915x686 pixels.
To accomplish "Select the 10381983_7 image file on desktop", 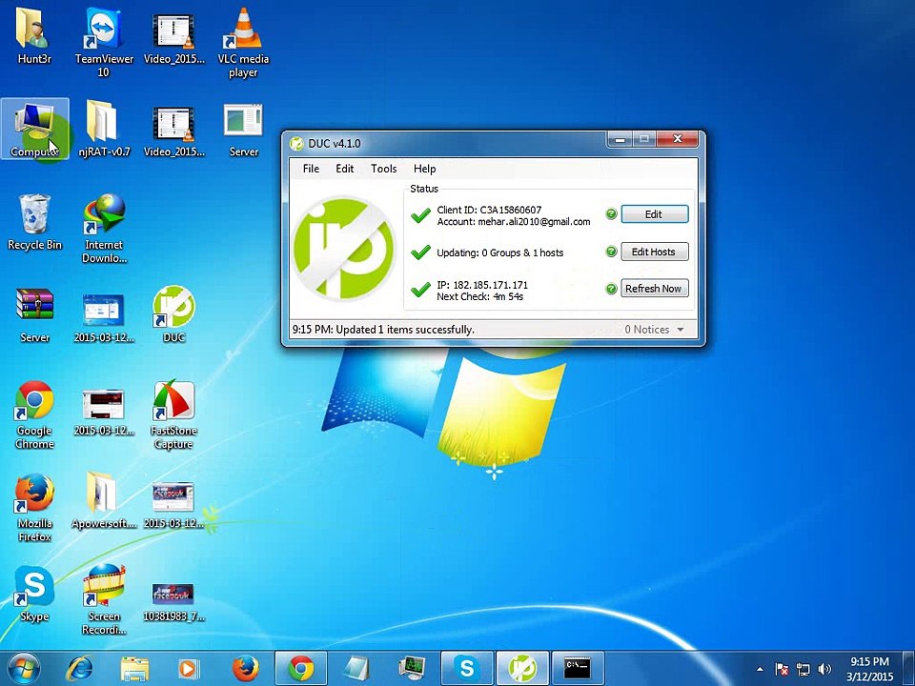I will 173,601.
